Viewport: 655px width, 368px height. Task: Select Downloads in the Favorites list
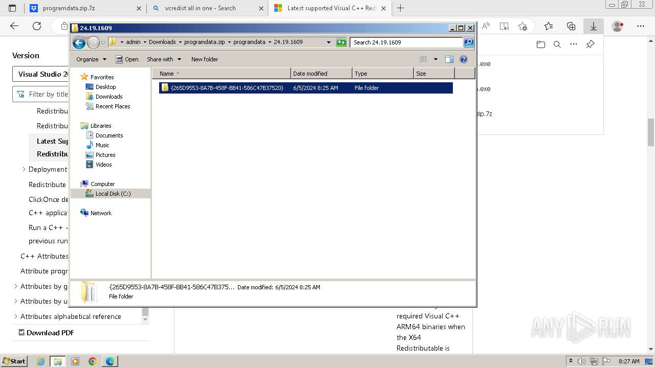109,97
